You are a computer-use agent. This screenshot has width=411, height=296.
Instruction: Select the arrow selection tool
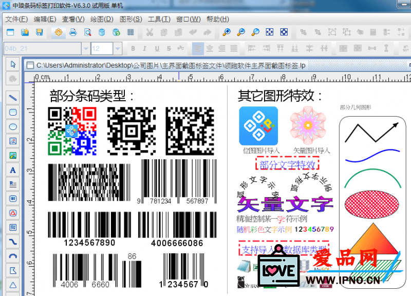coord(13,64)
